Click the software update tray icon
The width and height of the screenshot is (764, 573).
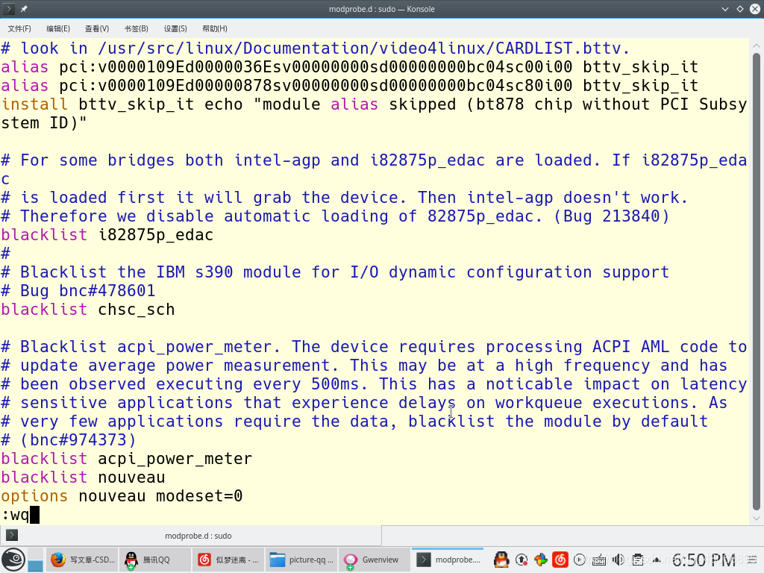point(522,560)
